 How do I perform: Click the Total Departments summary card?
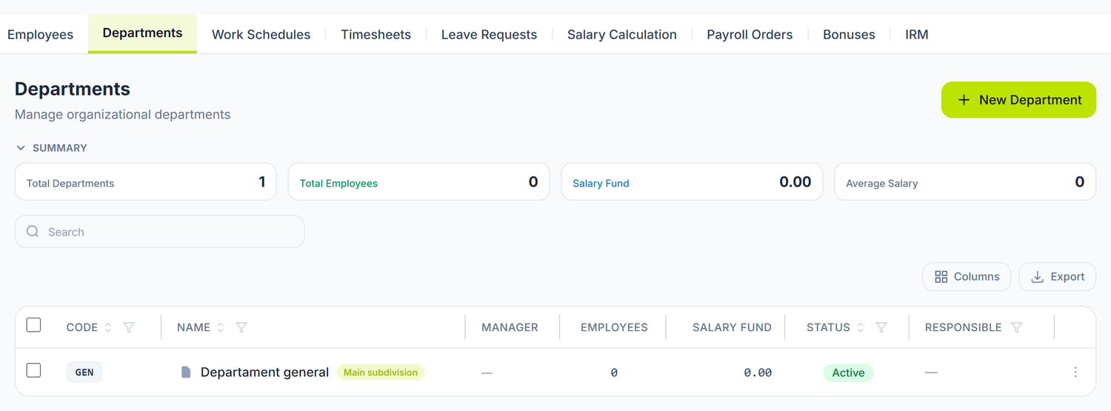click(145, 182)
